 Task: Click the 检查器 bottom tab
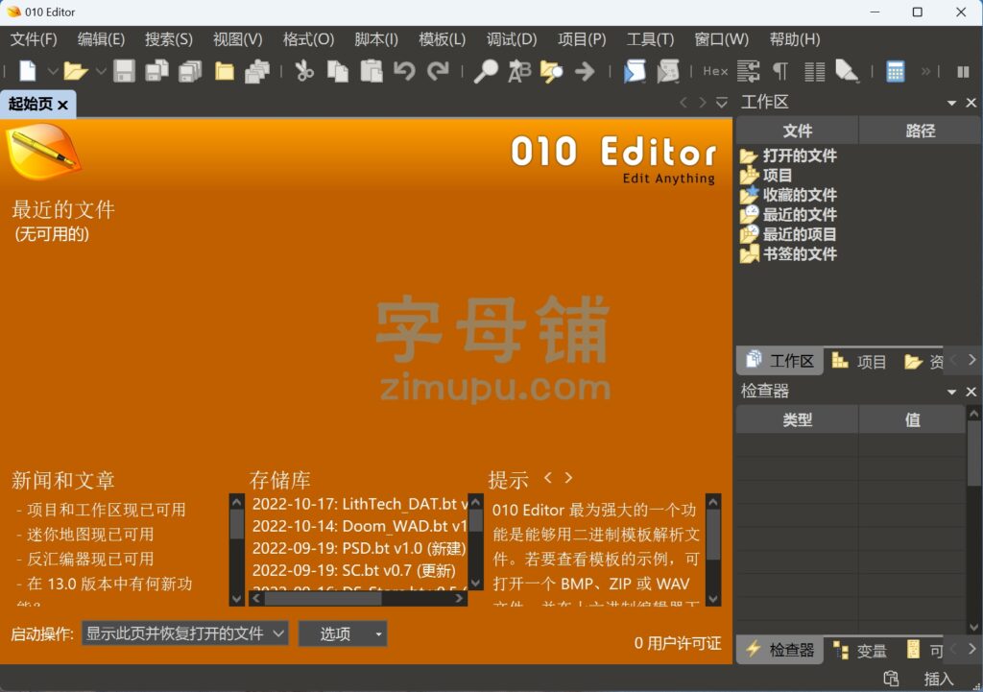(x=779, y=650)
